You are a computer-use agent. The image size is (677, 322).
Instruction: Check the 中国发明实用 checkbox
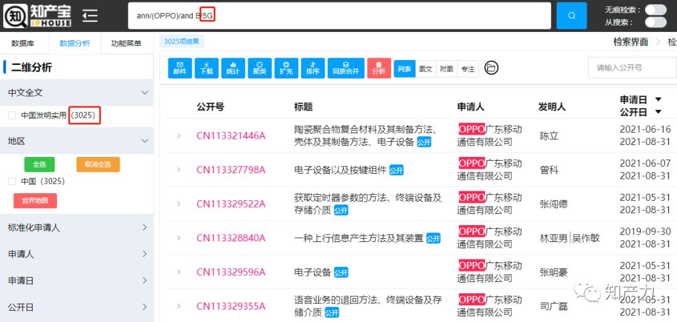[x=12, y=115]
